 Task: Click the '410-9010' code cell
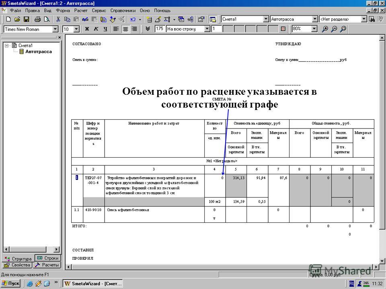(x=94, y=214)
